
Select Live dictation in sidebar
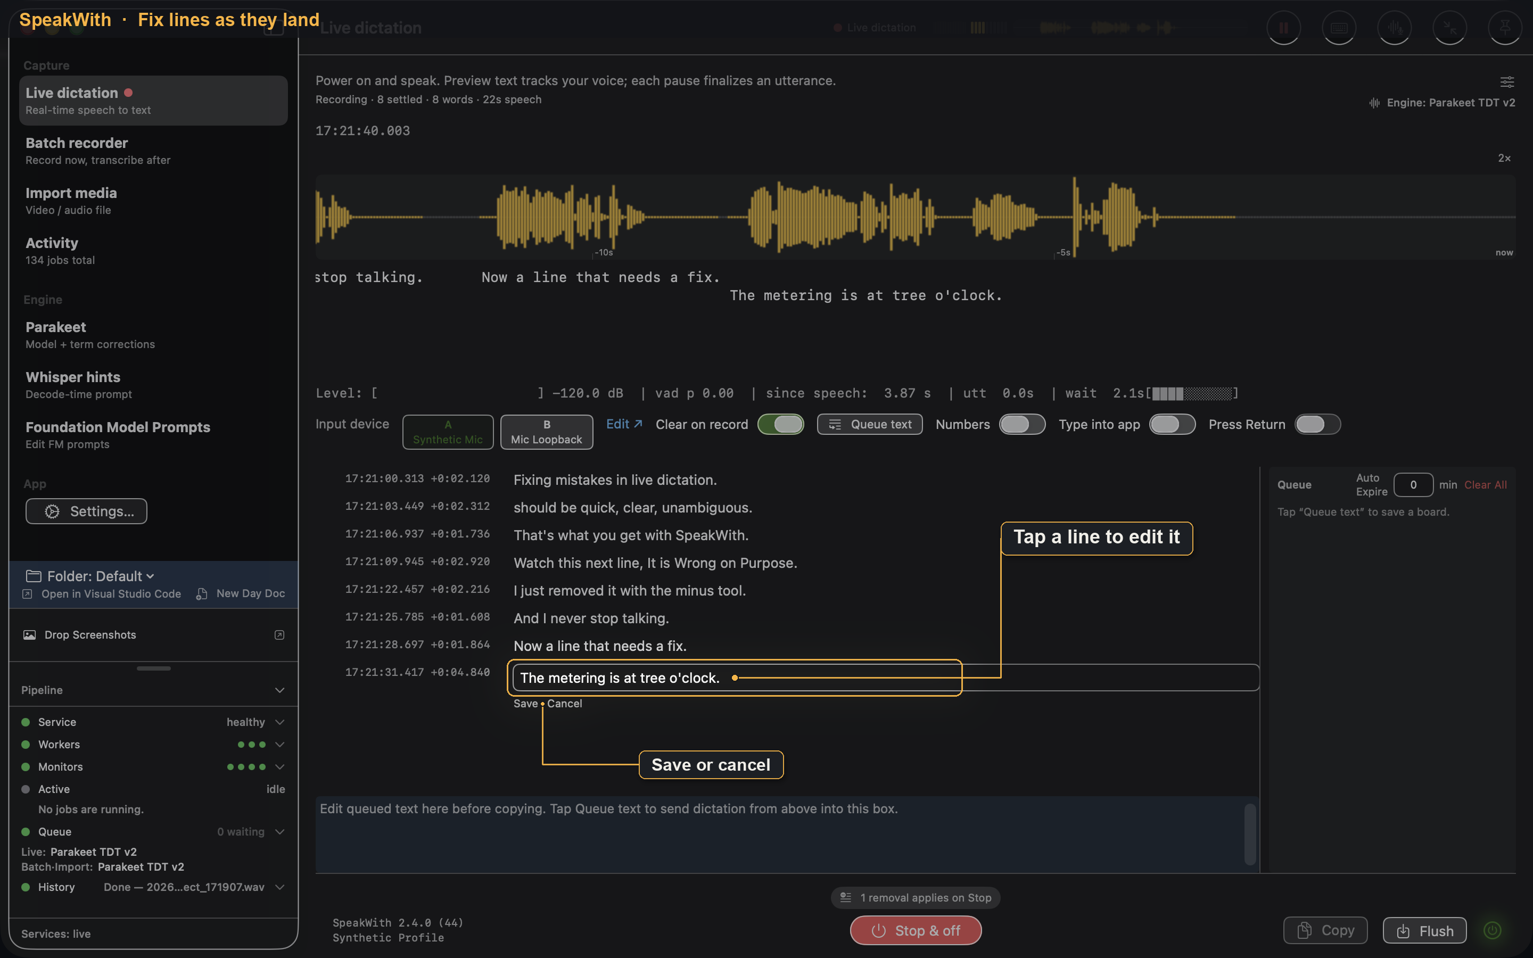pyautogui.click(x=153, y=101)
